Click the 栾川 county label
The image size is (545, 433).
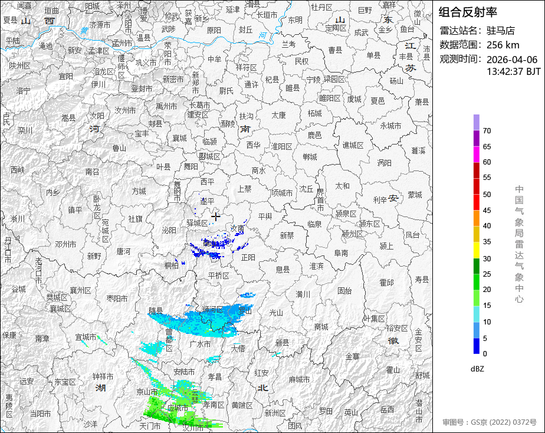pos(25,130)
